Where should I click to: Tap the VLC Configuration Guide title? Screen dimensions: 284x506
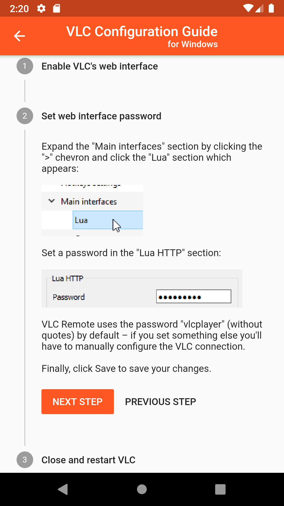point(142,32)
